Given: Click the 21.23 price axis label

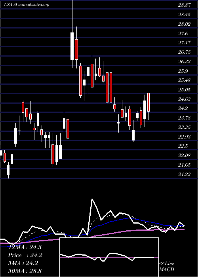Looking at the screenshot, I should (185, 175).
